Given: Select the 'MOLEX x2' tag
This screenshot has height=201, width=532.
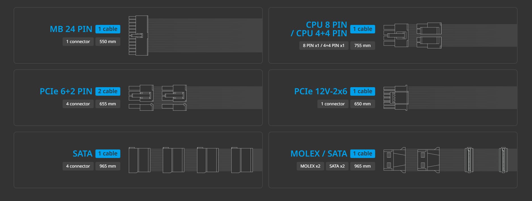Looking at the screenshot, I should point(310,166).
